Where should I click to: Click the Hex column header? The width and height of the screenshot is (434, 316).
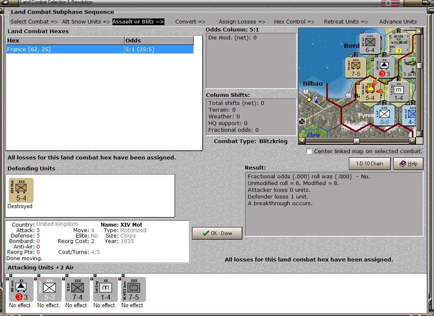[65, 40]
